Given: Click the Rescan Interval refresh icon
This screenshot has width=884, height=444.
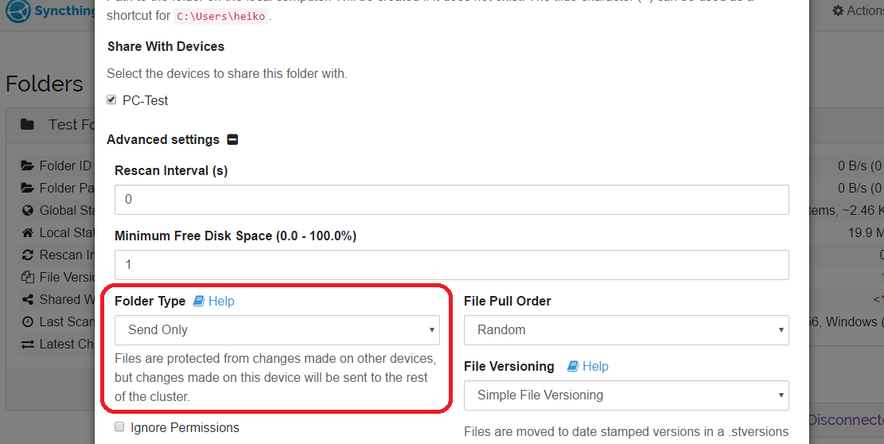Looking at the screenshot, I should point(28,255).
